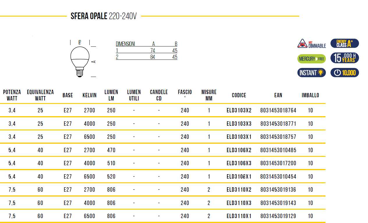Click the Sfera Opale 220-240V title
This screenshot has width=368, height=223.
[103, 16]
